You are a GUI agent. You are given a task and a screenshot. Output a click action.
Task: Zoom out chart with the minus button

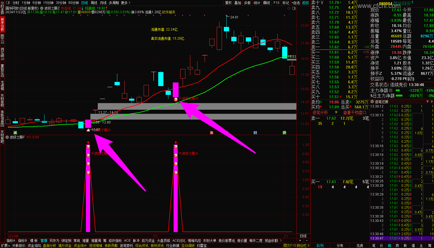pyautogui.click(x=307, y=241)
